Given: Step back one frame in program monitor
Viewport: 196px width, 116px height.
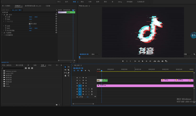Looking at the screenshot, I should tap(139, 61).
